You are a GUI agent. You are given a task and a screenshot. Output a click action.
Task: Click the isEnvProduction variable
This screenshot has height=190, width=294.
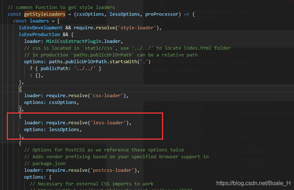[39, 34]
